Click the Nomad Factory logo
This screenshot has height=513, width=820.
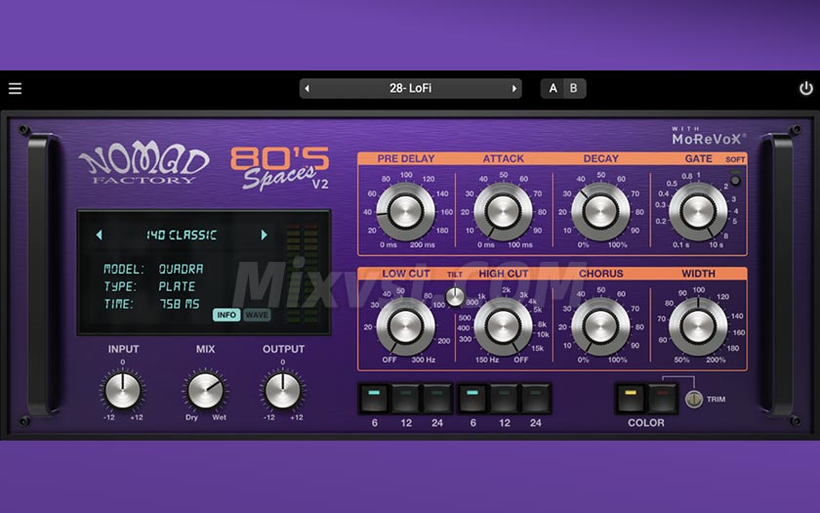click(143, 163)
